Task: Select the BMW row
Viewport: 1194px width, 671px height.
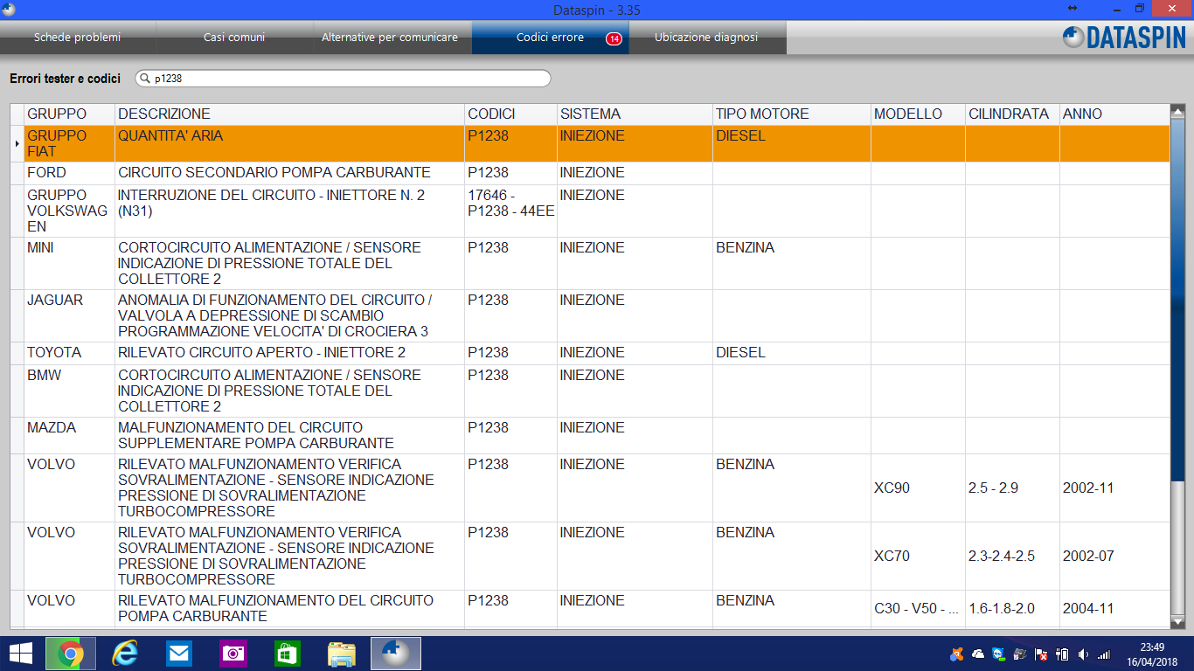Action: click(590, 391)
